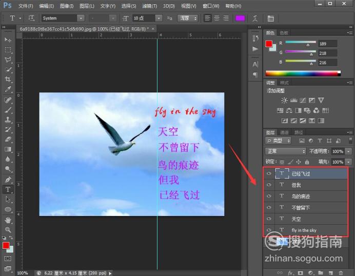Click the R slider handle
Image resolution: width=355 pixels, height=276 pixels.
click(308, 45)
